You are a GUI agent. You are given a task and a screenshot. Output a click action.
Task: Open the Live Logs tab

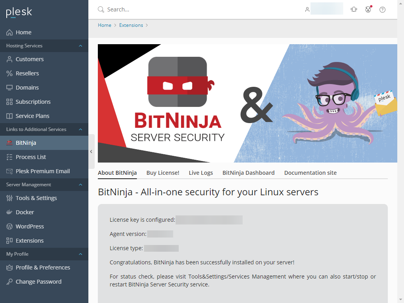click(x=201, y=172)
